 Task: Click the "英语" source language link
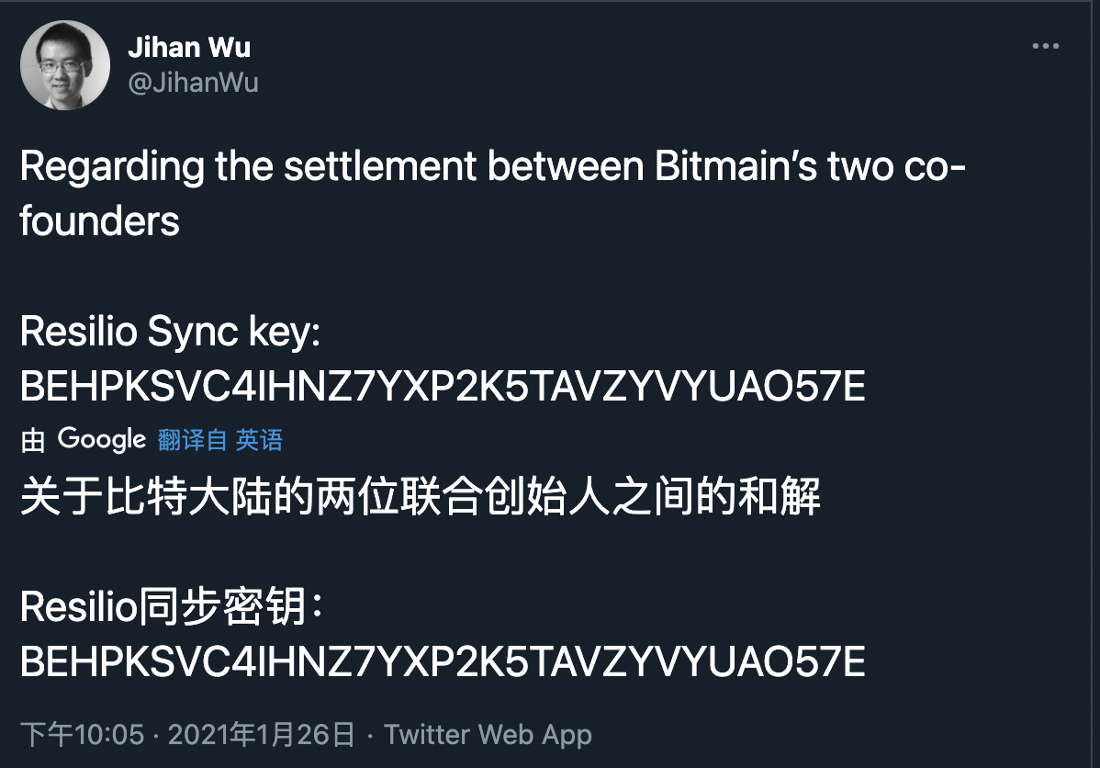click(x=260, y=441)
